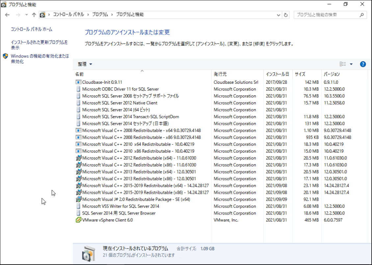Sort by 発行元 column header

coord(237,74)
